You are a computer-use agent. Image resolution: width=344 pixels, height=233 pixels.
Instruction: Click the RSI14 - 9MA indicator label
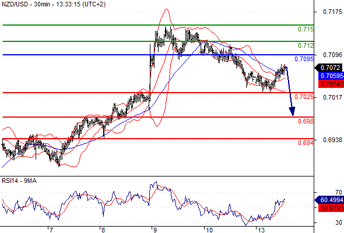tap(19, 181)
